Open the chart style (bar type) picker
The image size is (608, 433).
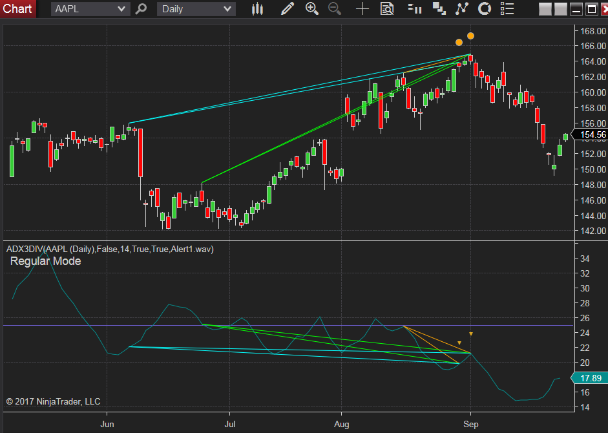257,9
